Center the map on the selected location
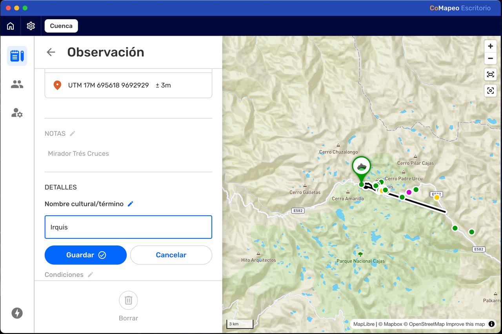502x334 pixels. [490, 91]
